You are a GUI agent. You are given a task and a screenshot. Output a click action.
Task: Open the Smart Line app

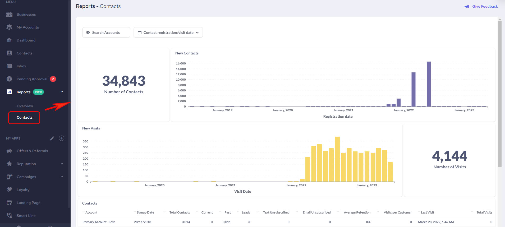(x=26, y=216)
